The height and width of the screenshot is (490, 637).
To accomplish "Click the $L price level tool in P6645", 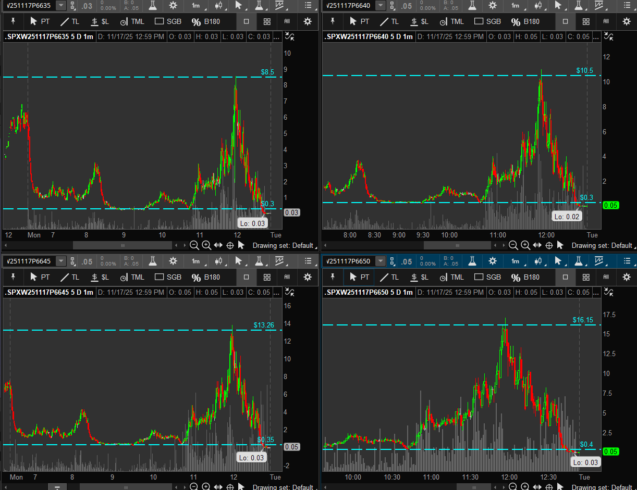I will 99,277.
